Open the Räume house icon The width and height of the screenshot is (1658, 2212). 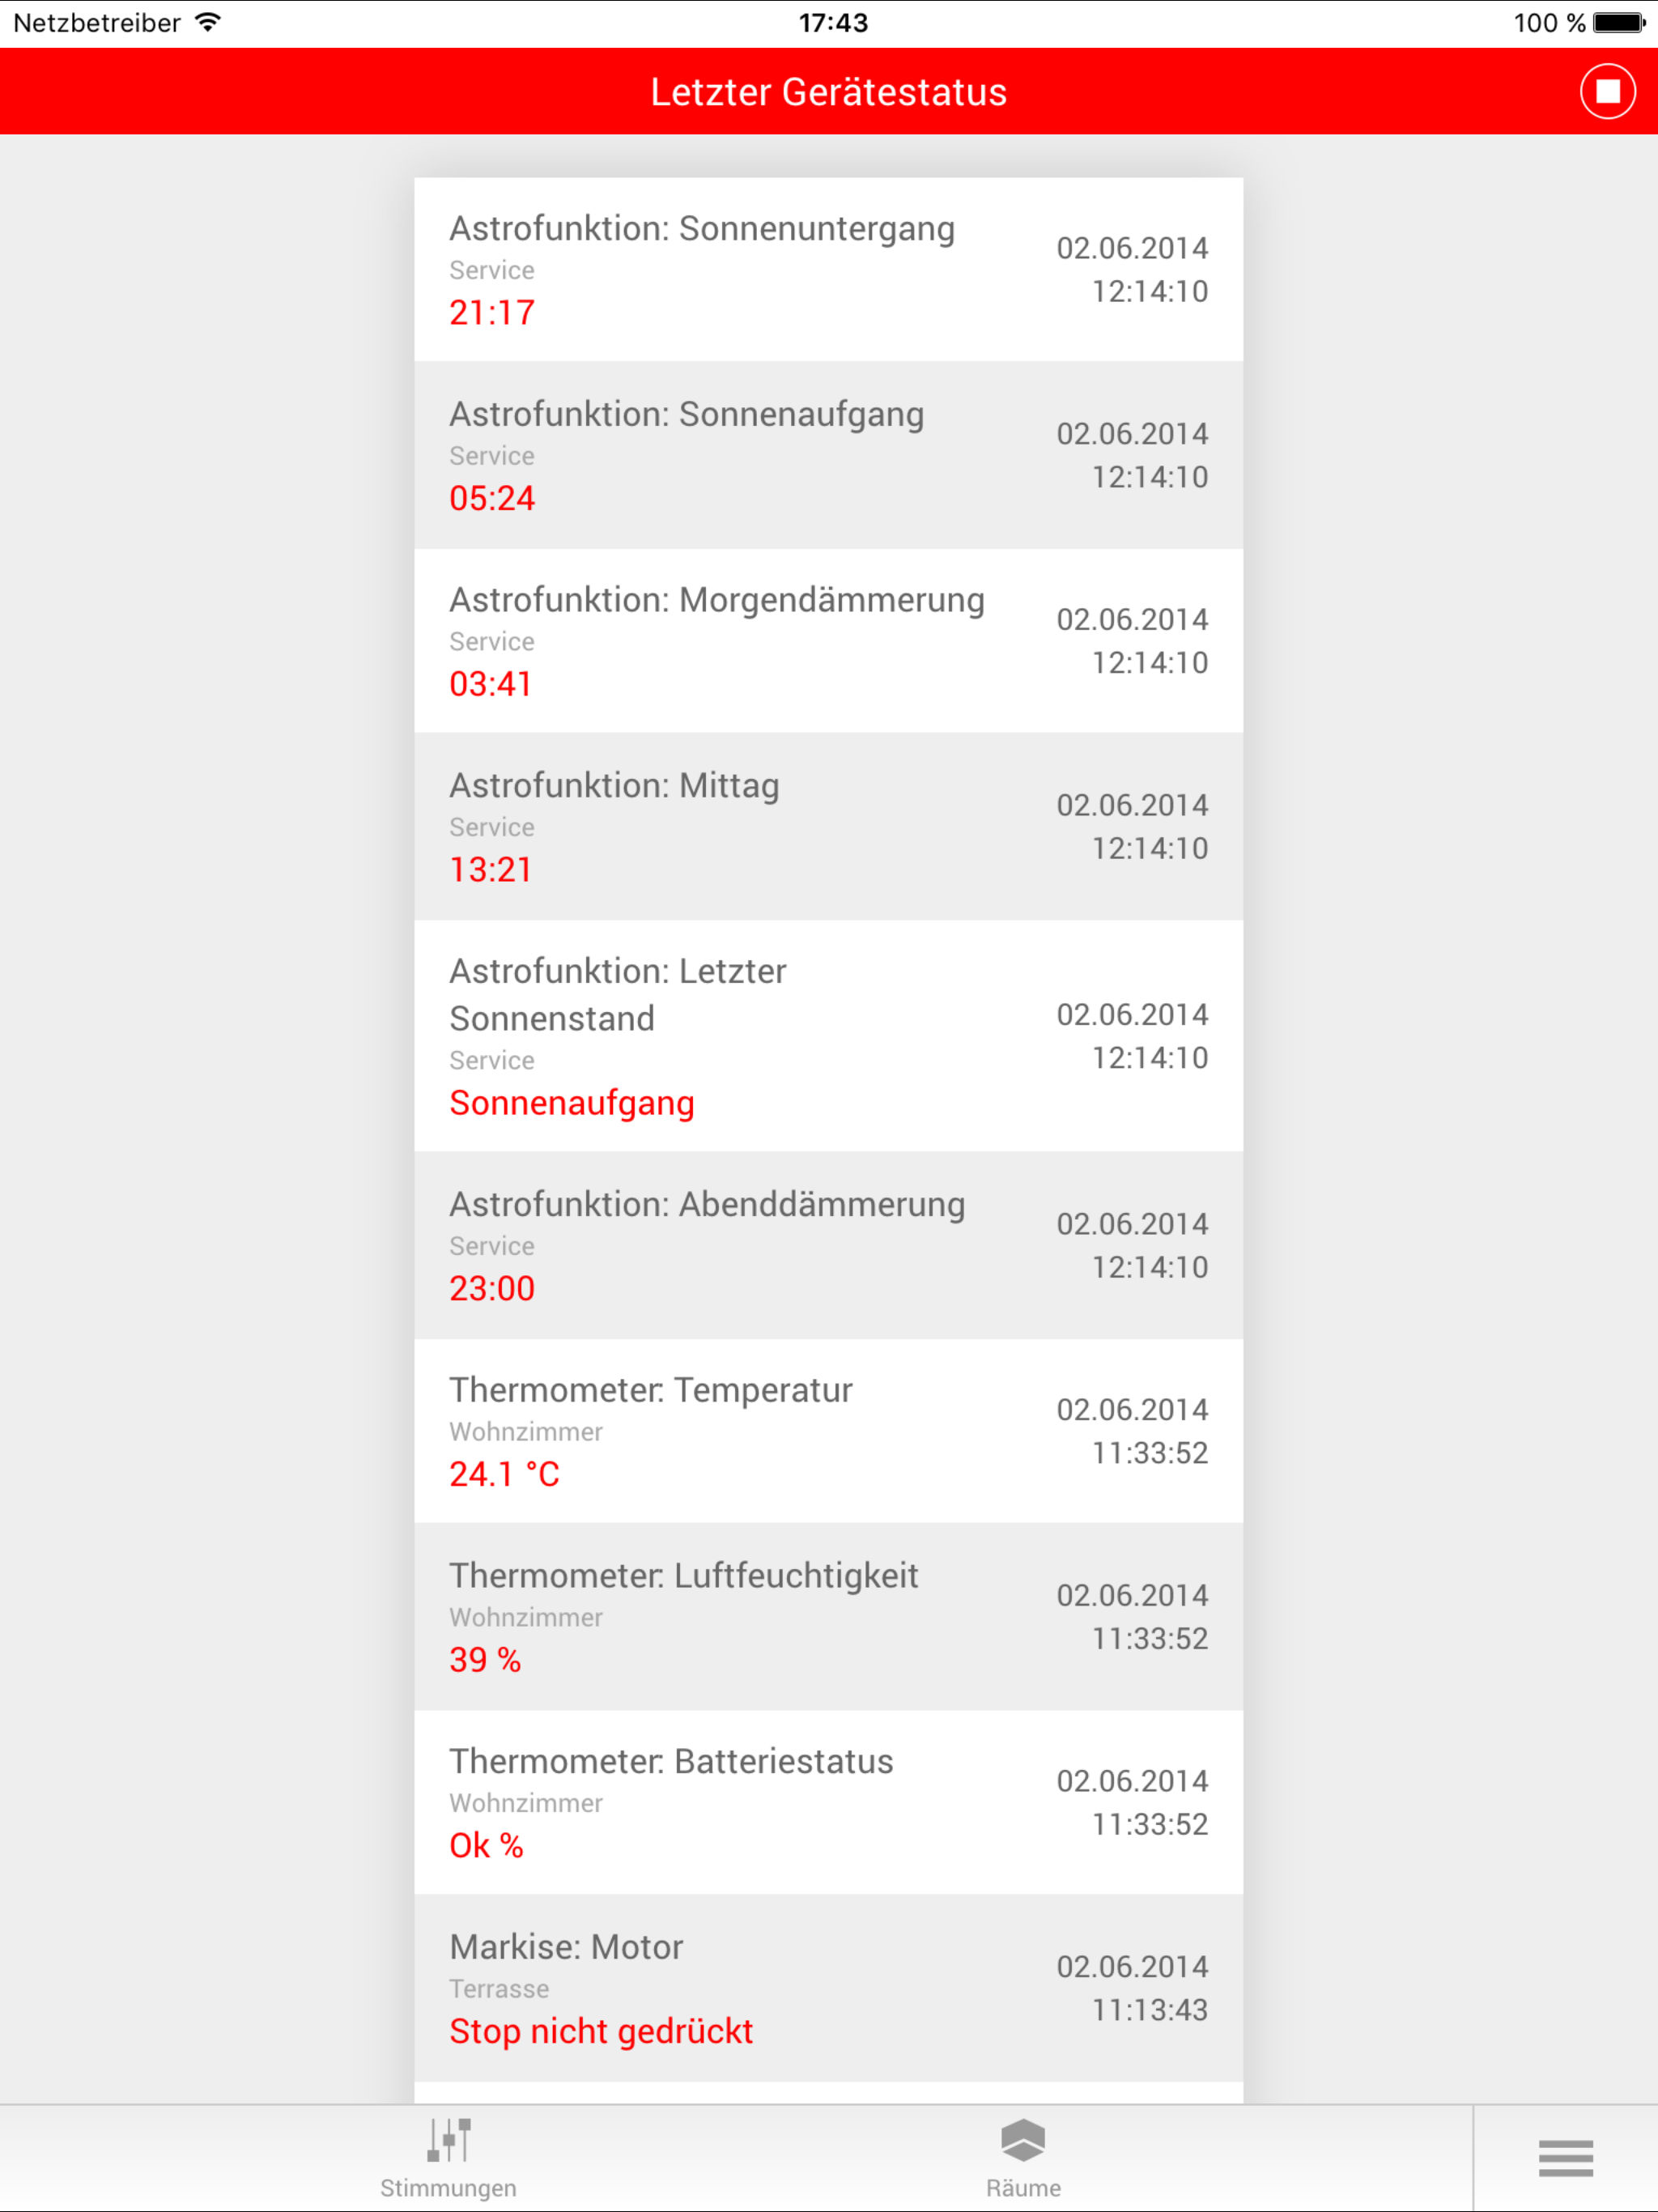(x=1023, y=2139)
